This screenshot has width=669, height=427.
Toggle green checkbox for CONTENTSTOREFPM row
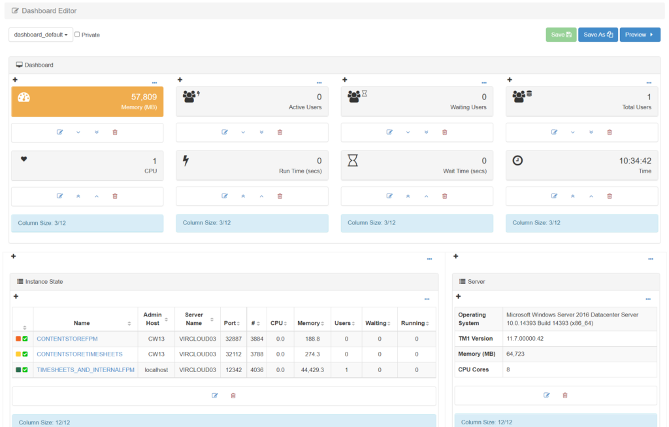point(25,339)
